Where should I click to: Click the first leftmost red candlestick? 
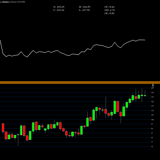tap(3, 128)
